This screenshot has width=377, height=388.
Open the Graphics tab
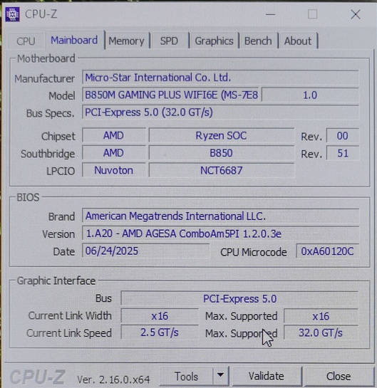(214, 41)
